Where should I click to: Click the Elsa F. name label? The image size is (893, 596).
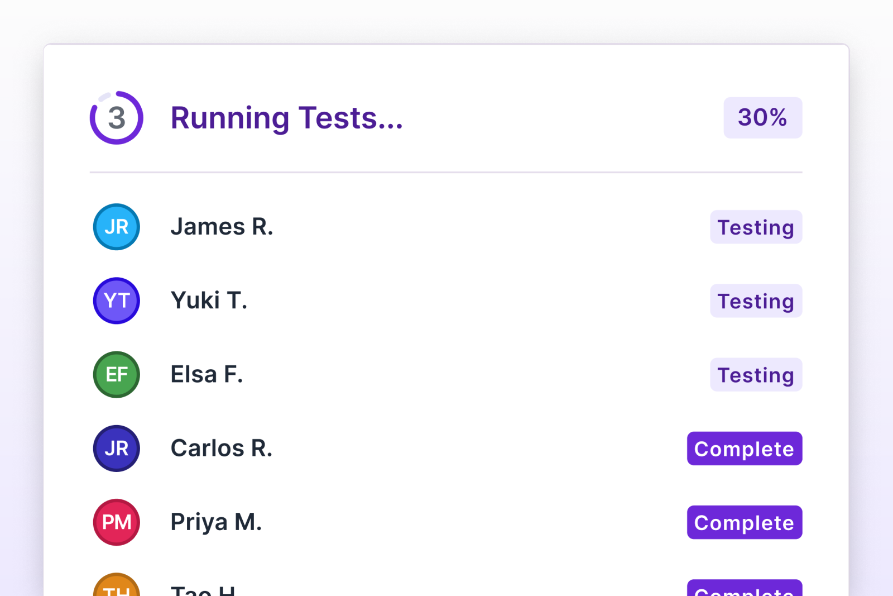(x=207, y=374)
